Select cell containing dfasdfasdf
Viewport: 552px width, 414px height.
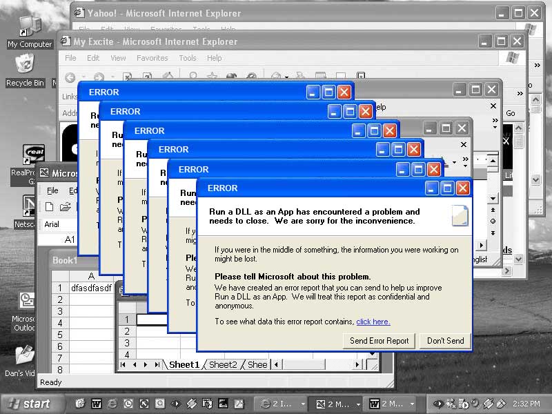91,288
